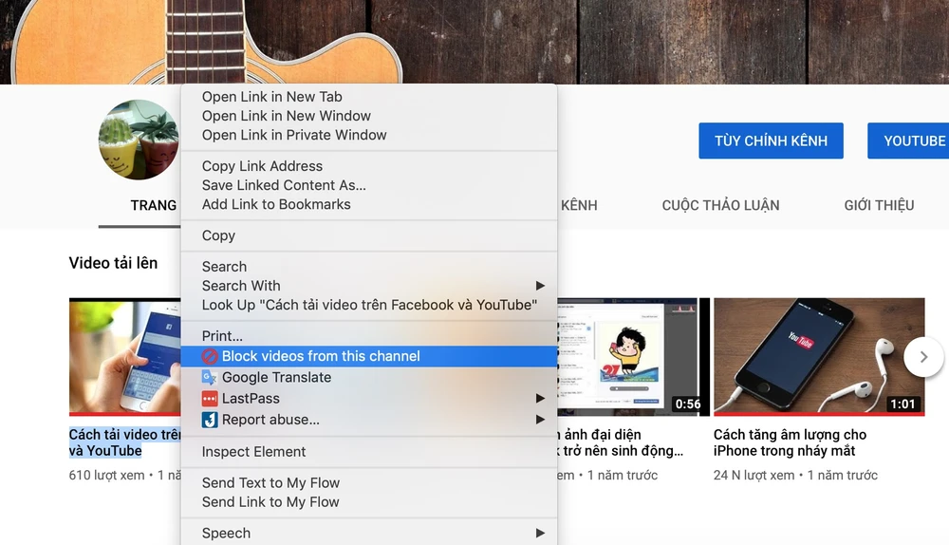Viewport: 949px width, 545px height.
Task: Open the Search With menu entry
Action: point(368,286)
